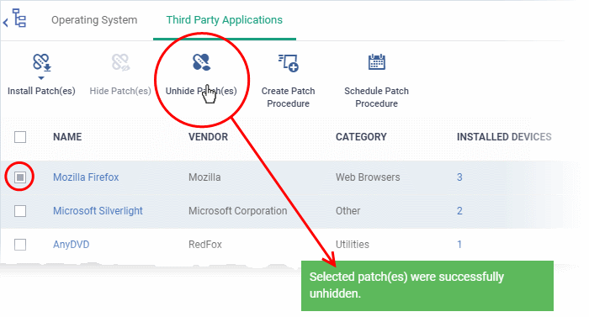Sort by the NAME column header
589x317 pixels.
[x=67, y=137]
